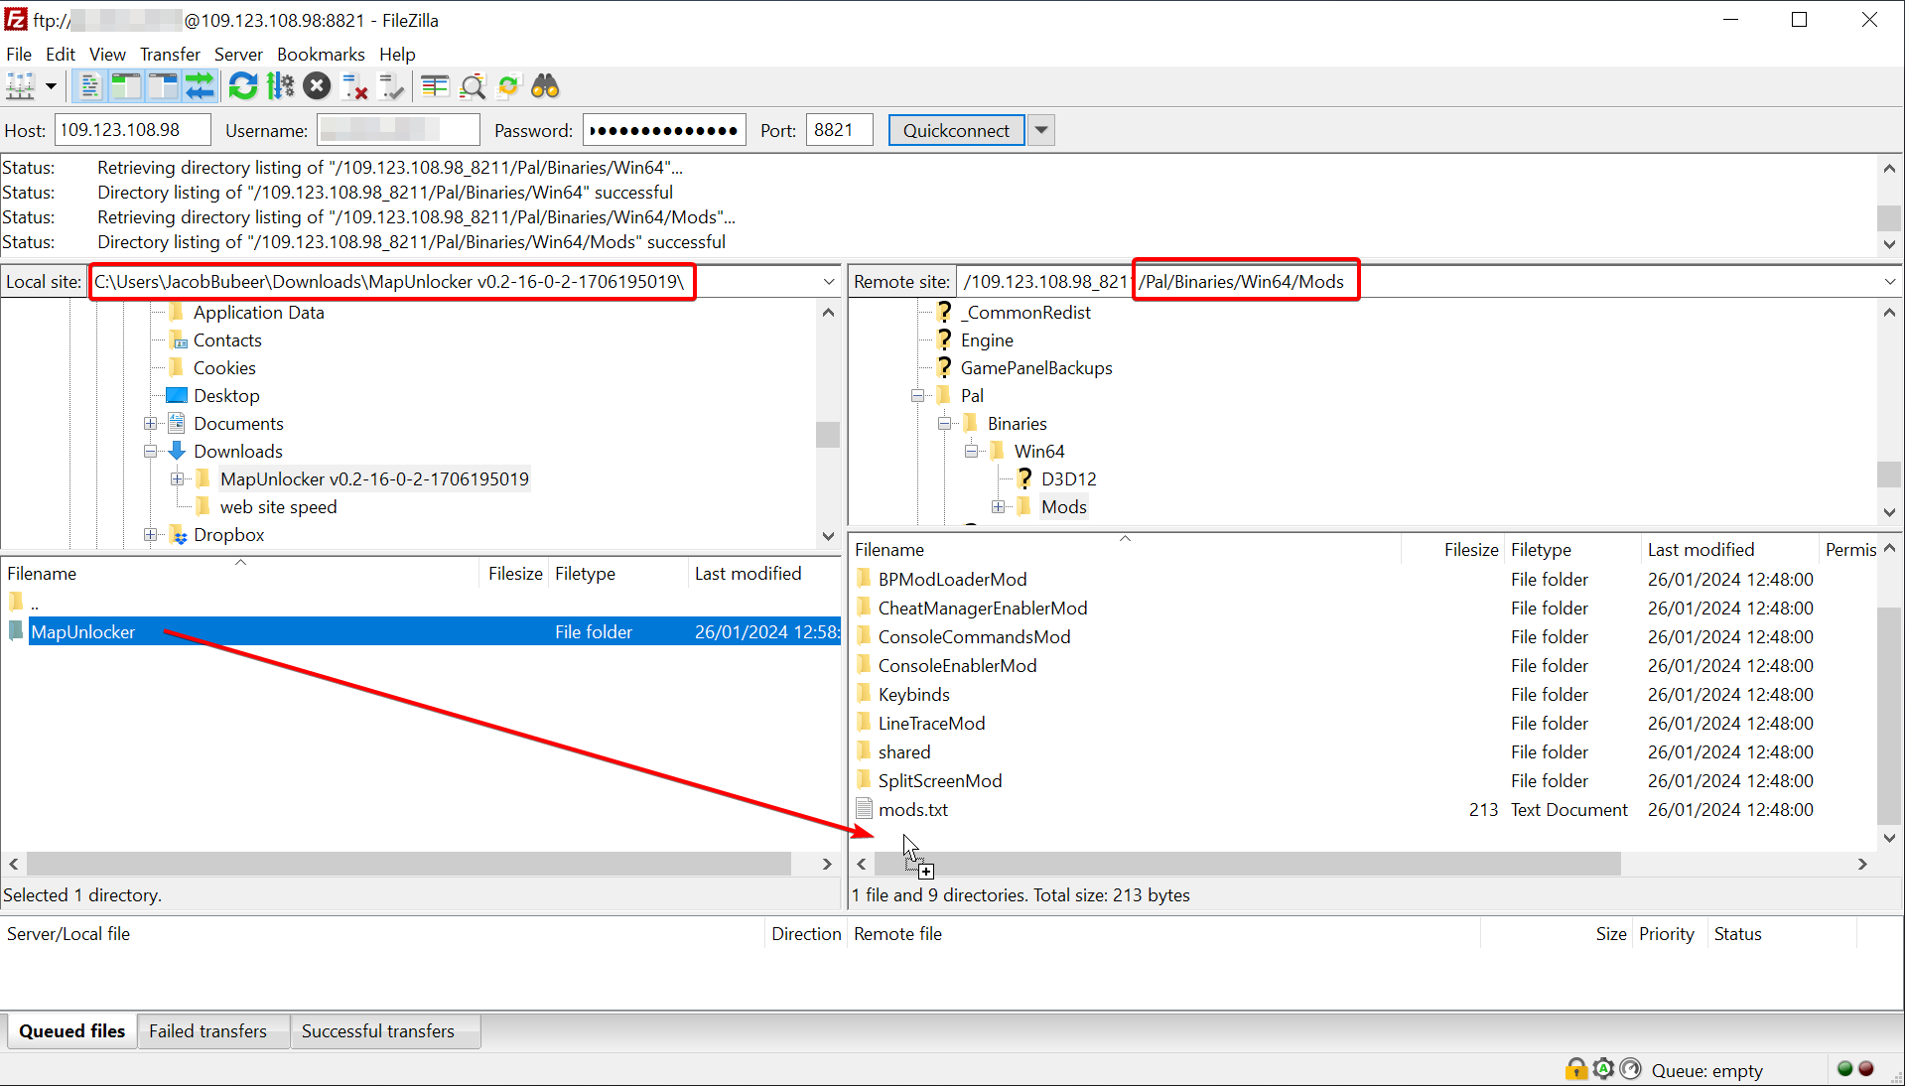Expand the Mods folder in remote tree
Screen dimensions: 1905x1086
(999, 507)
